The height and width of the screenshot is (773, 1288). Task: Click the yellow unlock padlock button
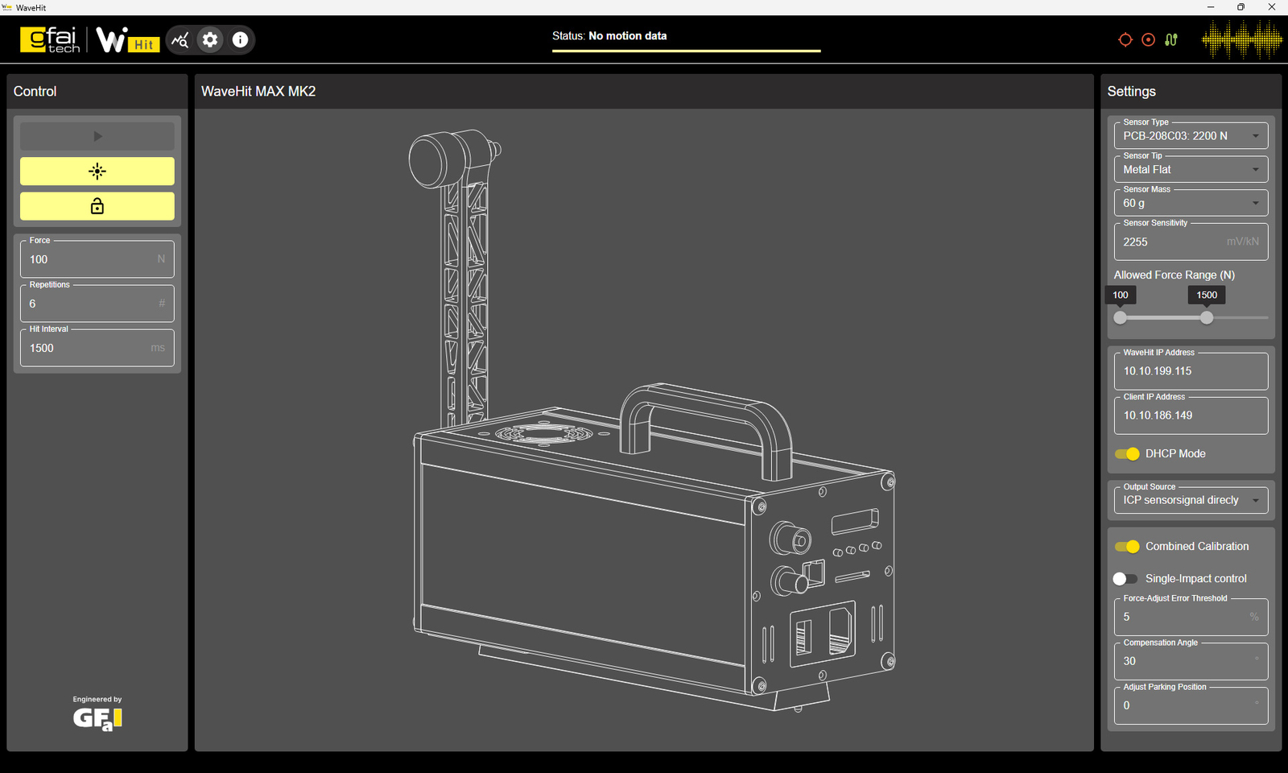(x=97, y=206)
